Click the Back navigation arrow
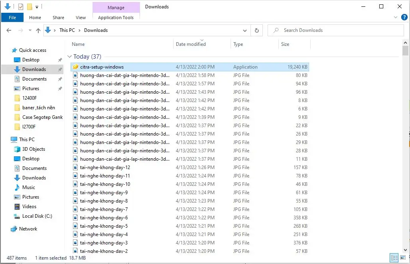 pyautogui.click(x=9, y=30)
